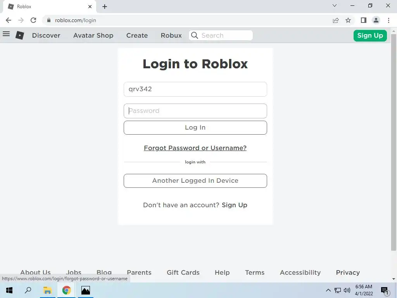Viewport: 397px width, 298px height.
Task: Open the Chrome profile avatar icon
Action: pyautogui.click(x=376, y=20)
